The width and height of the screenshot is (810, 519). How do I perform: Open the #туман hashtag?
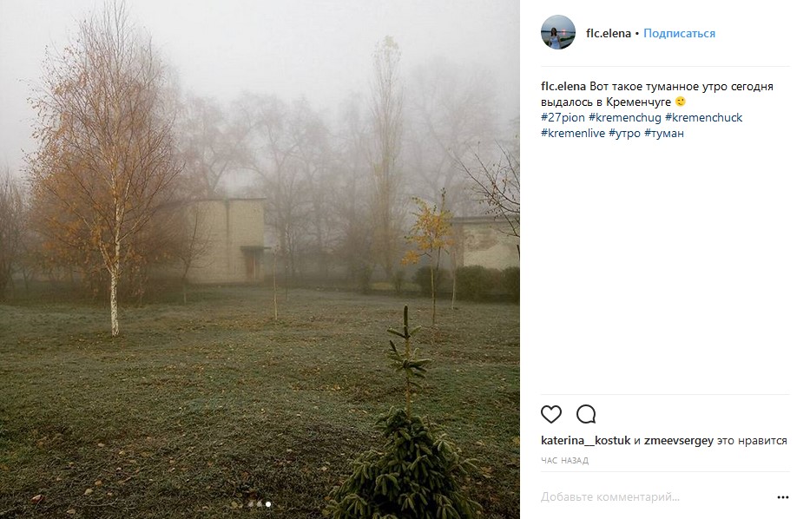coord(664,134)
